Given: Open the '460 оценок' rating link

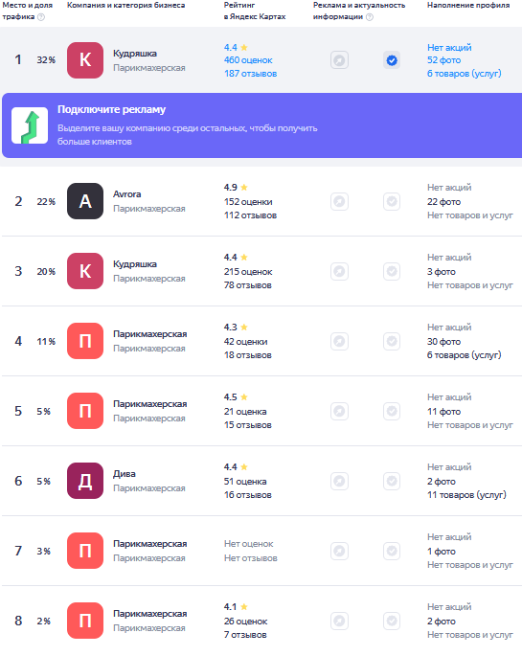Looking at the screenshot, I should [x=248, y=60].
